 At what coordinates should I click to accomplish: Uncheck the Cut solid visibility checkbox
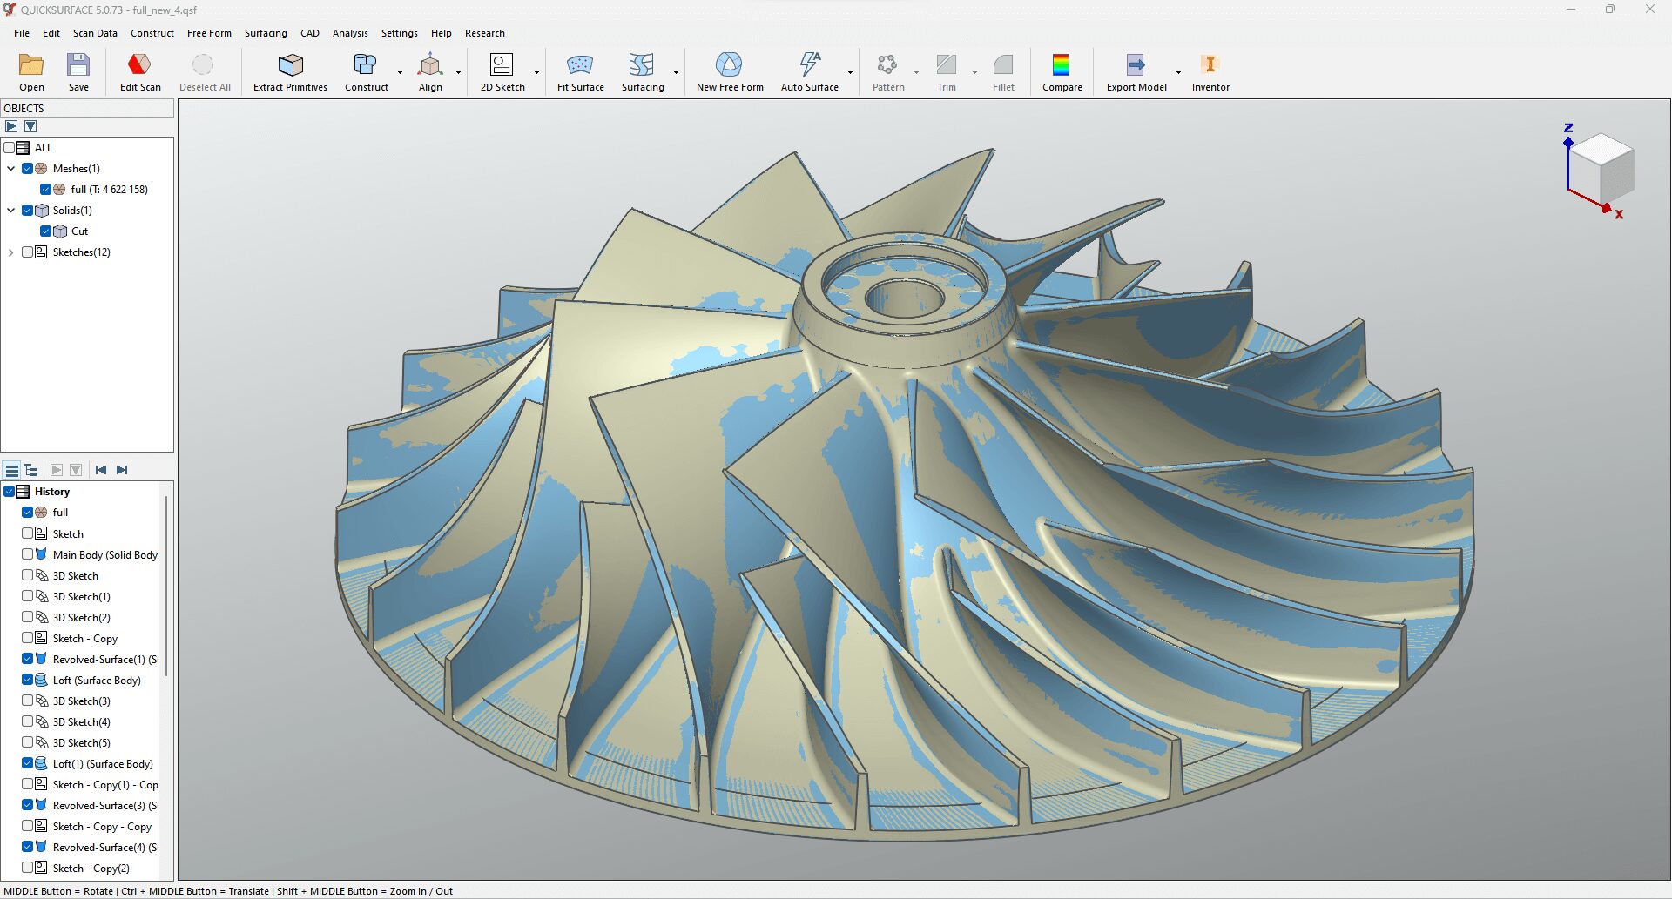[45, 231]
